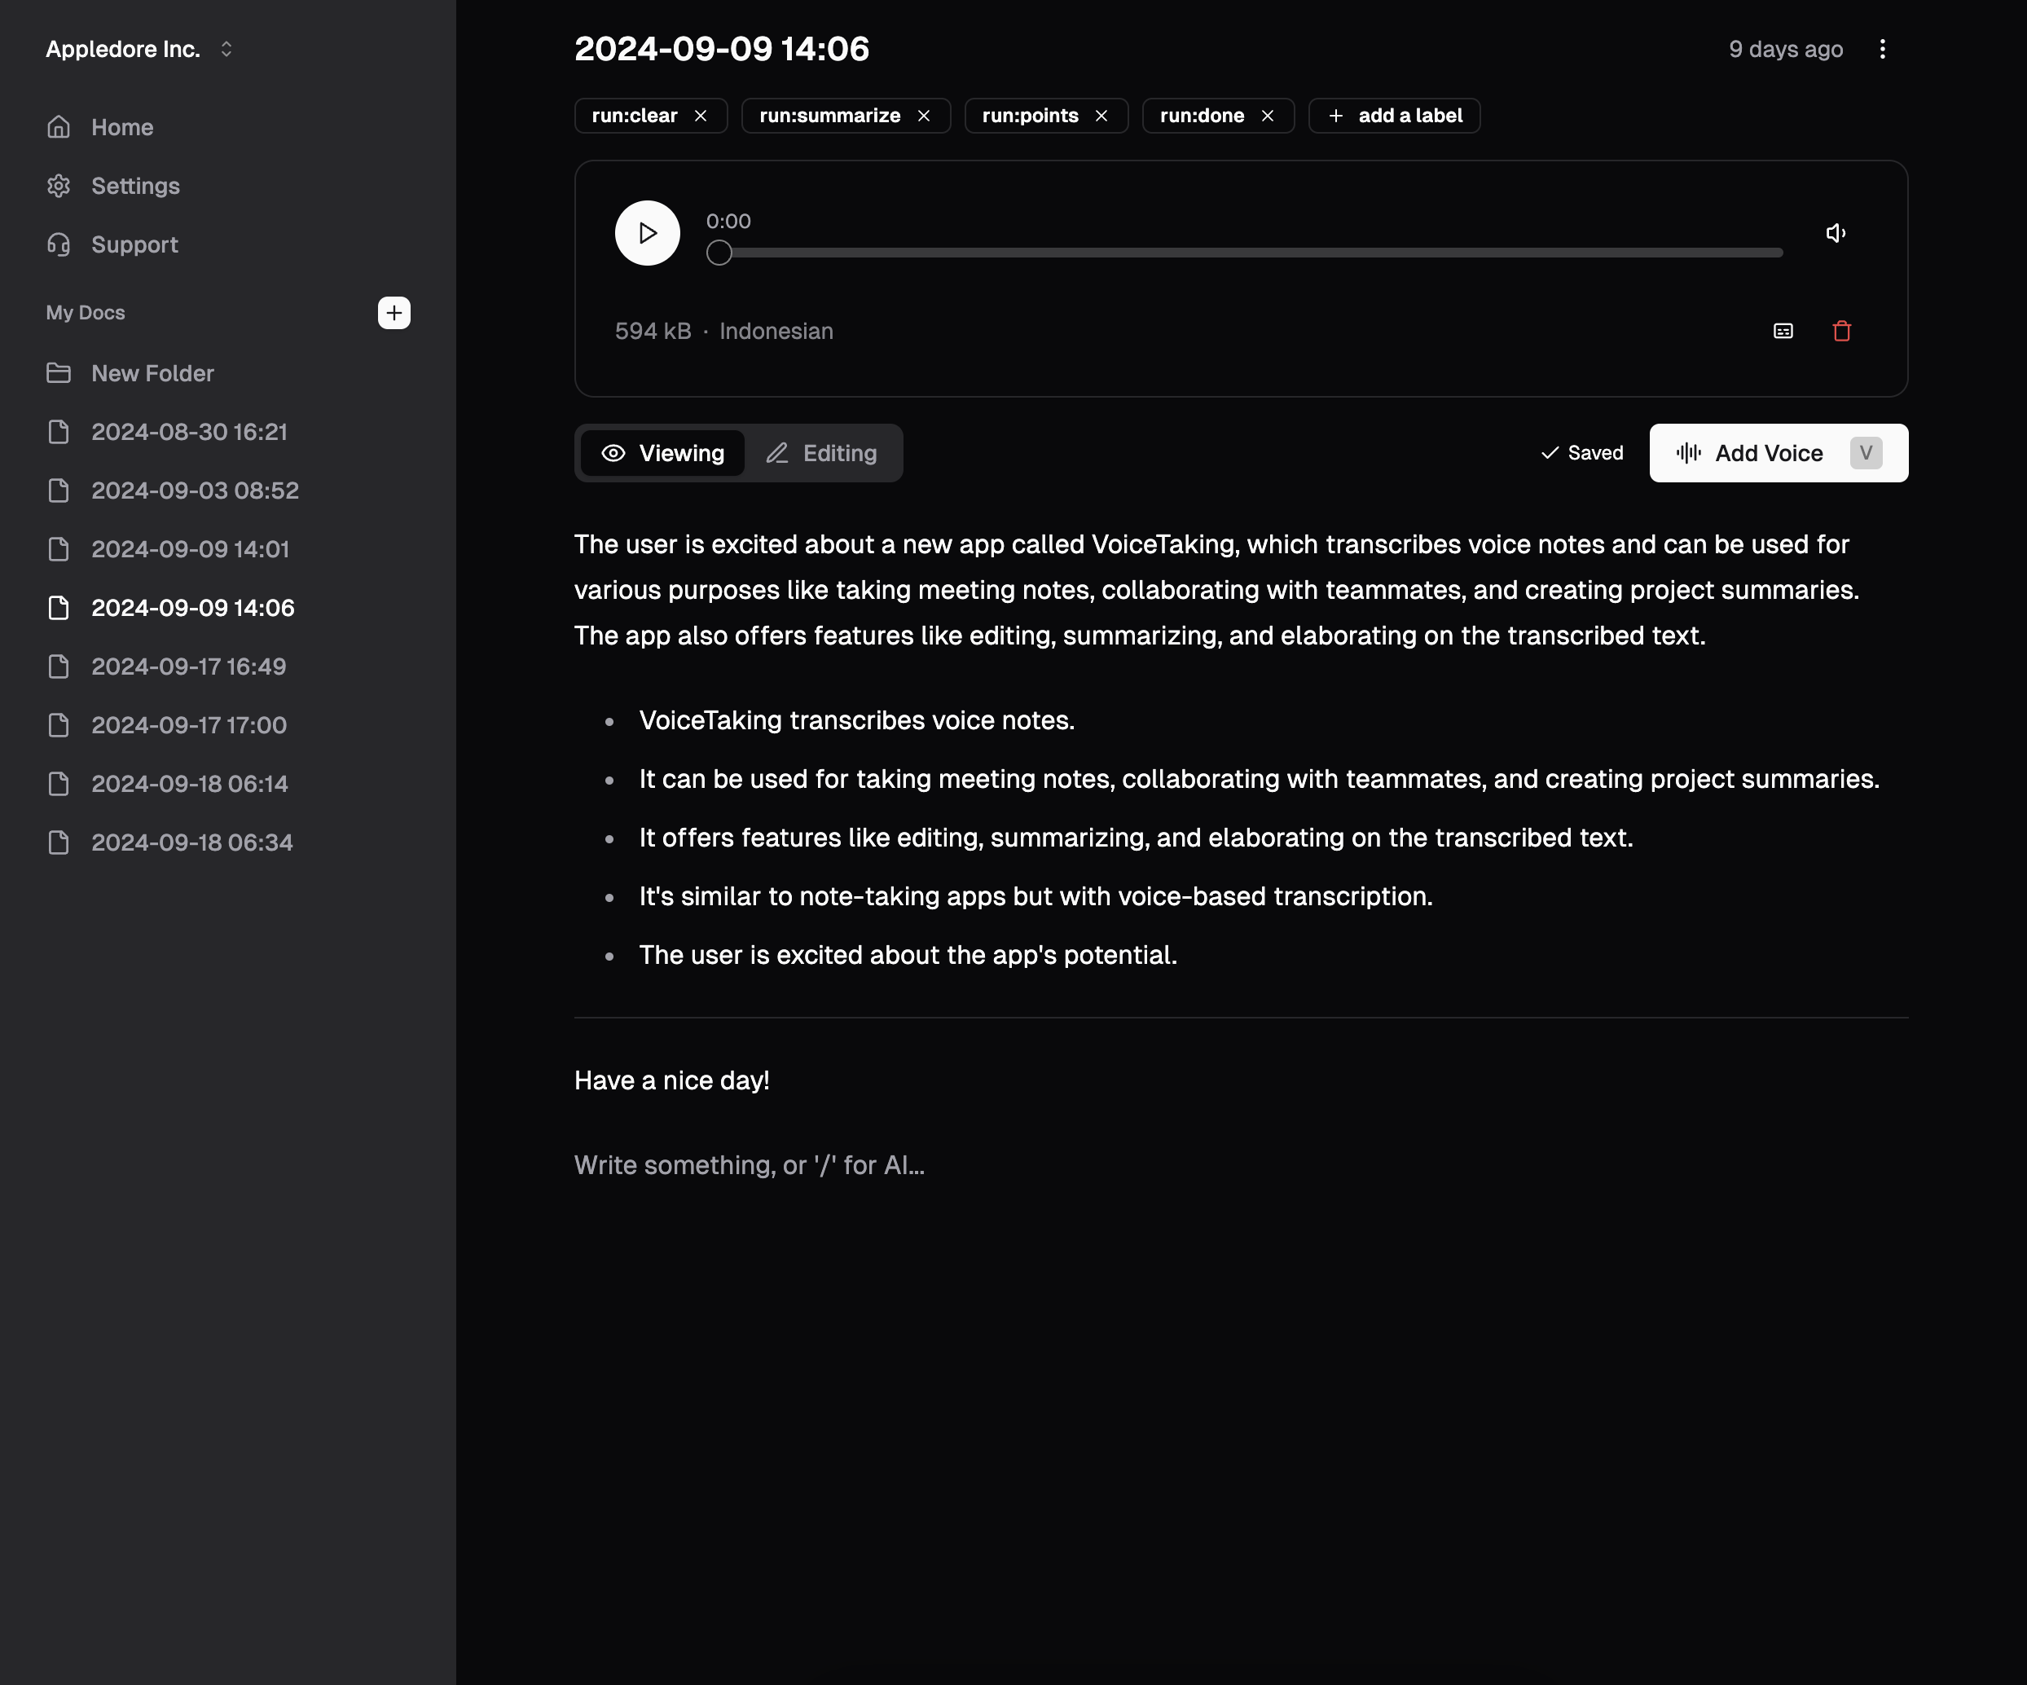
Task: Play the audio recording
Action: tap(647, 233)
